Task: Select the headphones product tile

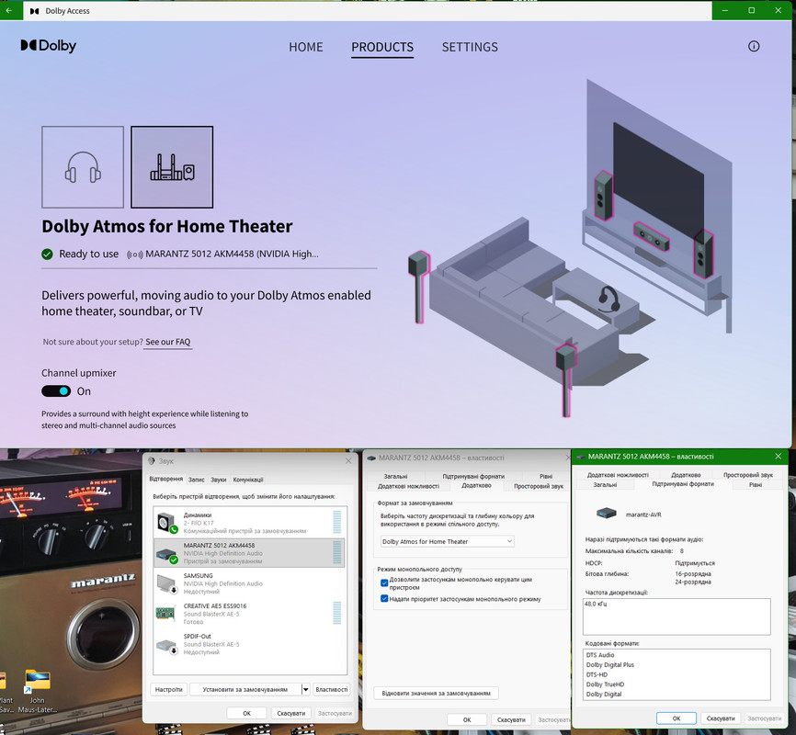Action: point(83,167)
